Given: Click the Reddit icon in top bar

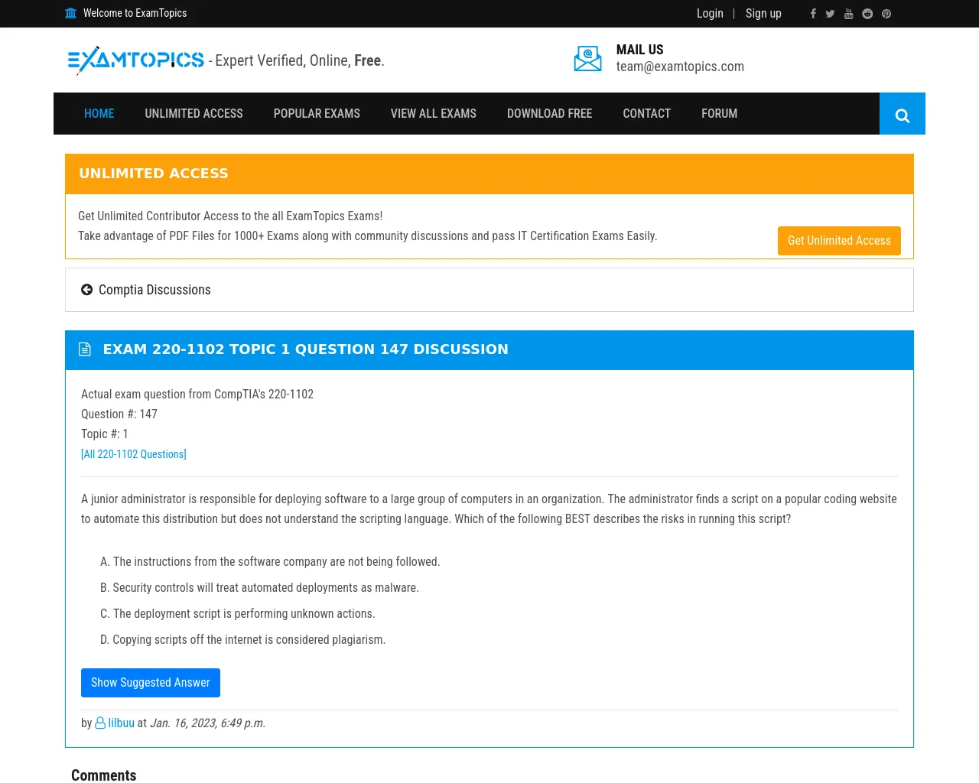Looking at the screenshot, I should click(867, 14).
